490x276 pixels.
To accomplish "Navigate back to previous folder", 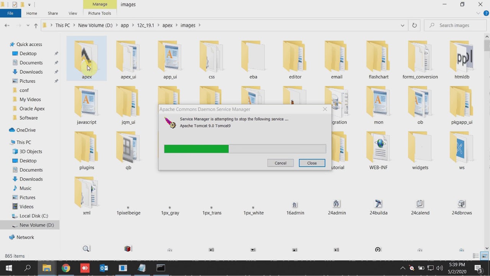I will click(7, 25).
